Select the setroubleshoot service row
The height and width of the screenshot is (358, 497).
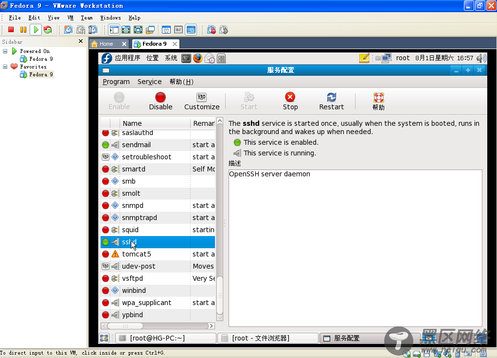point(158,157)
